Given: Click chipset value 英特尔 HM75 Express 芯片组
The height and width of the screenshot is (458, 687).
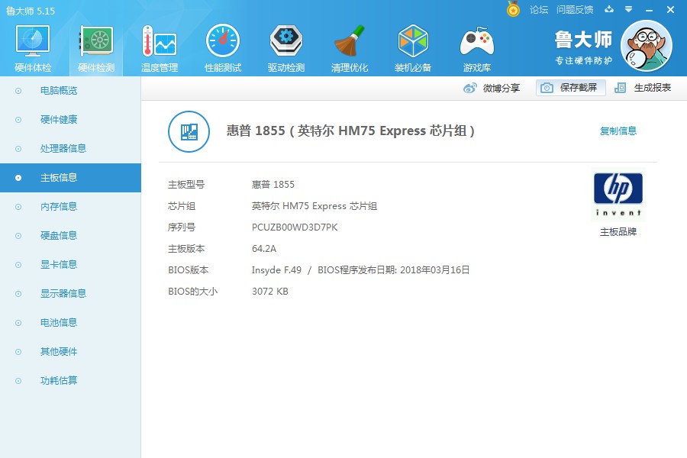Looking at the screenshot, I should tap(314, 206).
